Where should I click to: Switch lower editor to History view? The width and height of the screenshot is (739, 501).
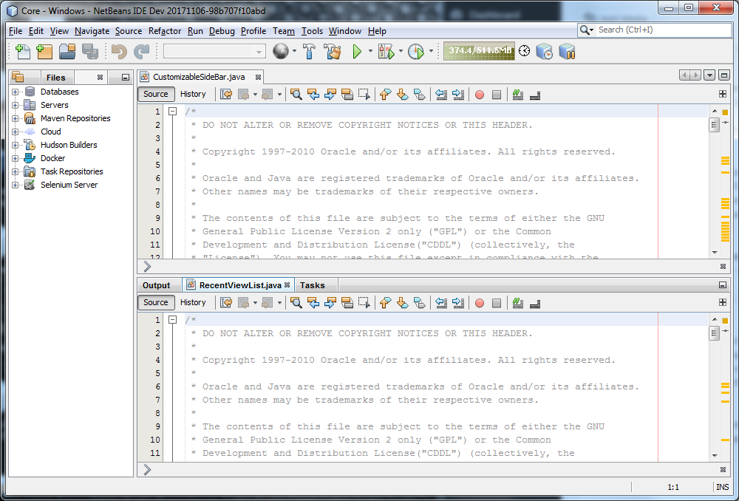[193, 302]
